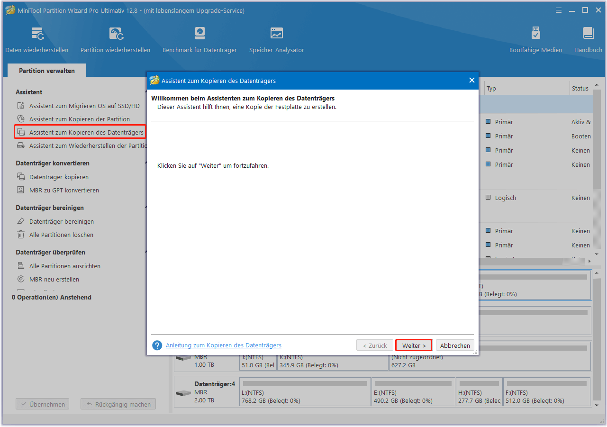607x427 pixels.
Task: Click MBR neu erstellen label
Action: pos(54,279)
